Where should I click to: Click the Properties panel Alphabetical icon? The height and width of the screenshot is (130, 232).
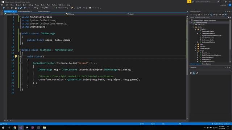pos(194,73)
